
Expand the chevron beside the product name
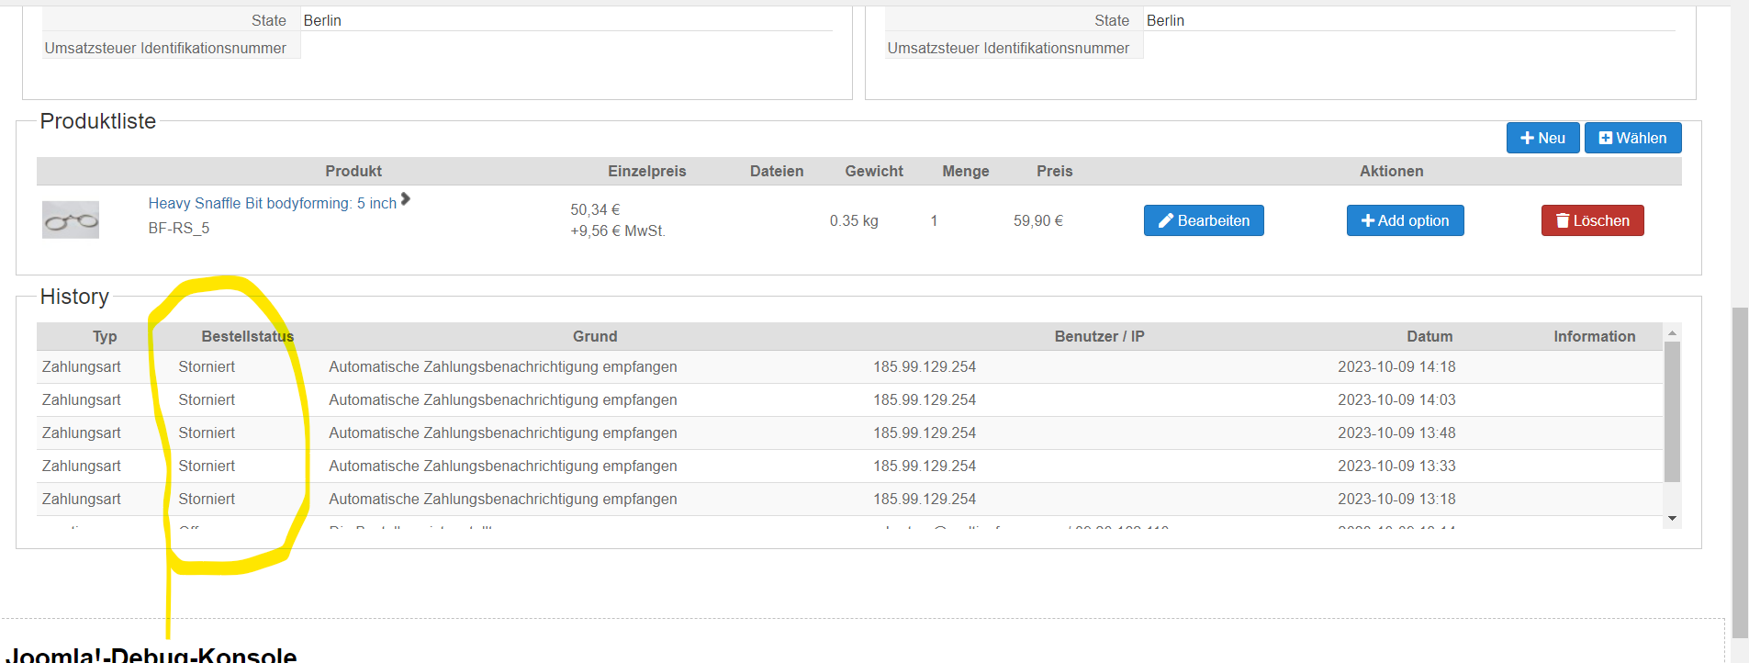point(406,199)
